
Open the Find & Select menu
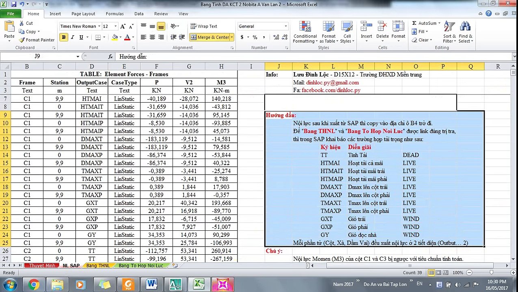coord(465,32)
